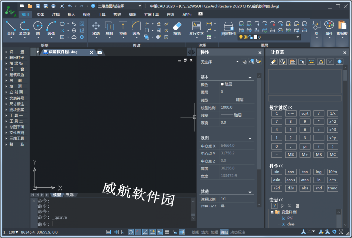Image resolution: width=352 pixels, height=238 pixels.
Task: Click the settings gear icon in status bar
Action: 334,232
